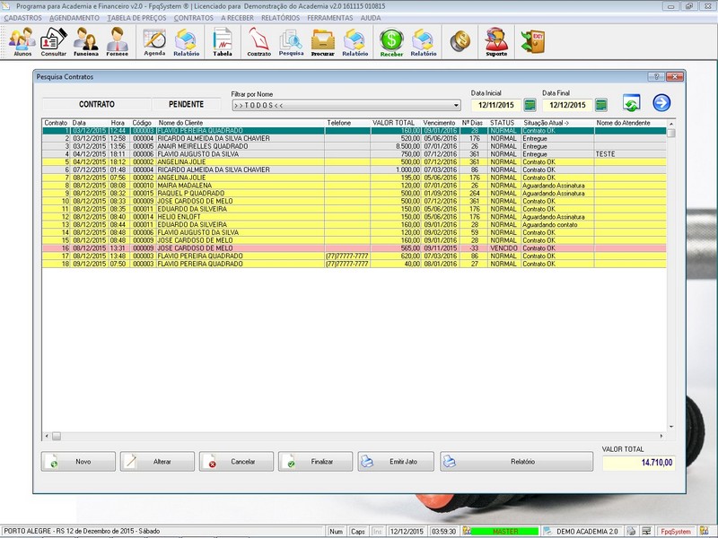Toggle the PENDENTE filter button
The width and height of the screenshot is (718, 538).
click(x=187, y=105)
